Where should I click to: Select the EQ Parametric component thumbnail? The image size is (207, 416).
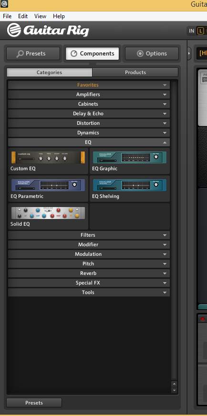[x=48, y=185]
